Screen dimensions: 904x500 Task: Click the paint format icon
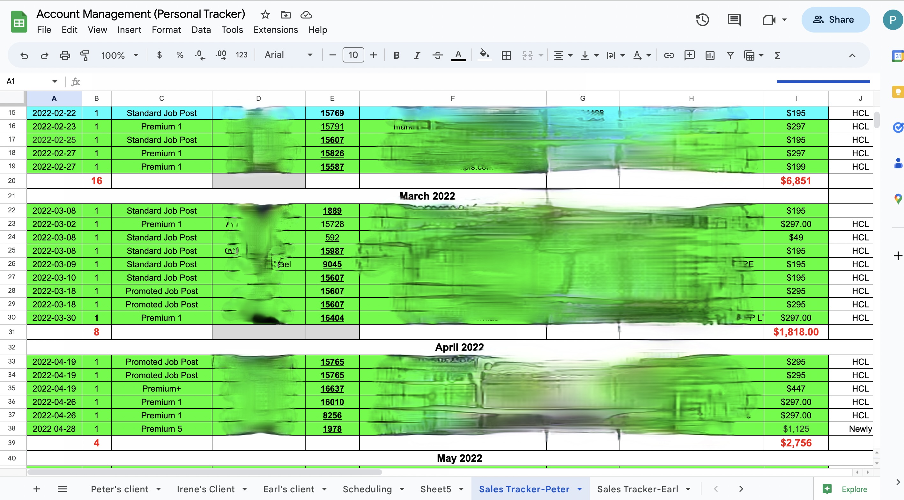tap(85, 55)
